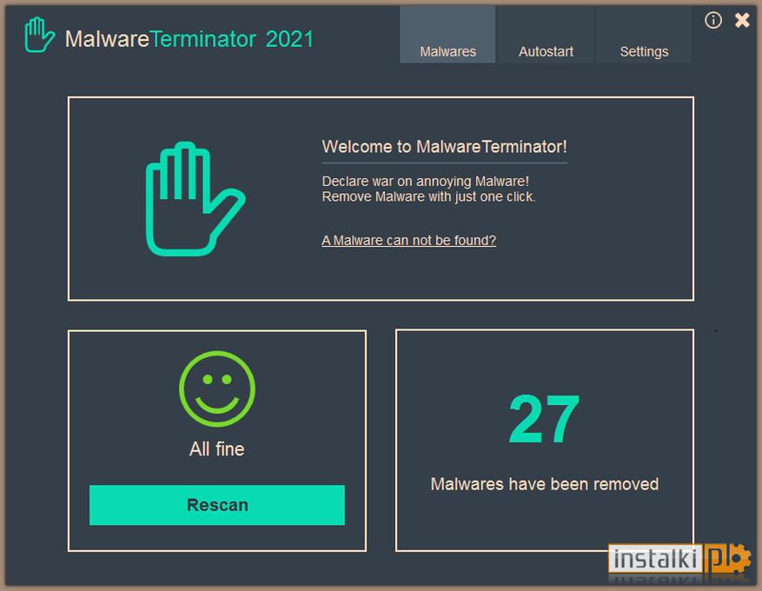Select 'Malwares have been removed' text
The width and height of the screenshot is (762, 591).
click(545, 484)
